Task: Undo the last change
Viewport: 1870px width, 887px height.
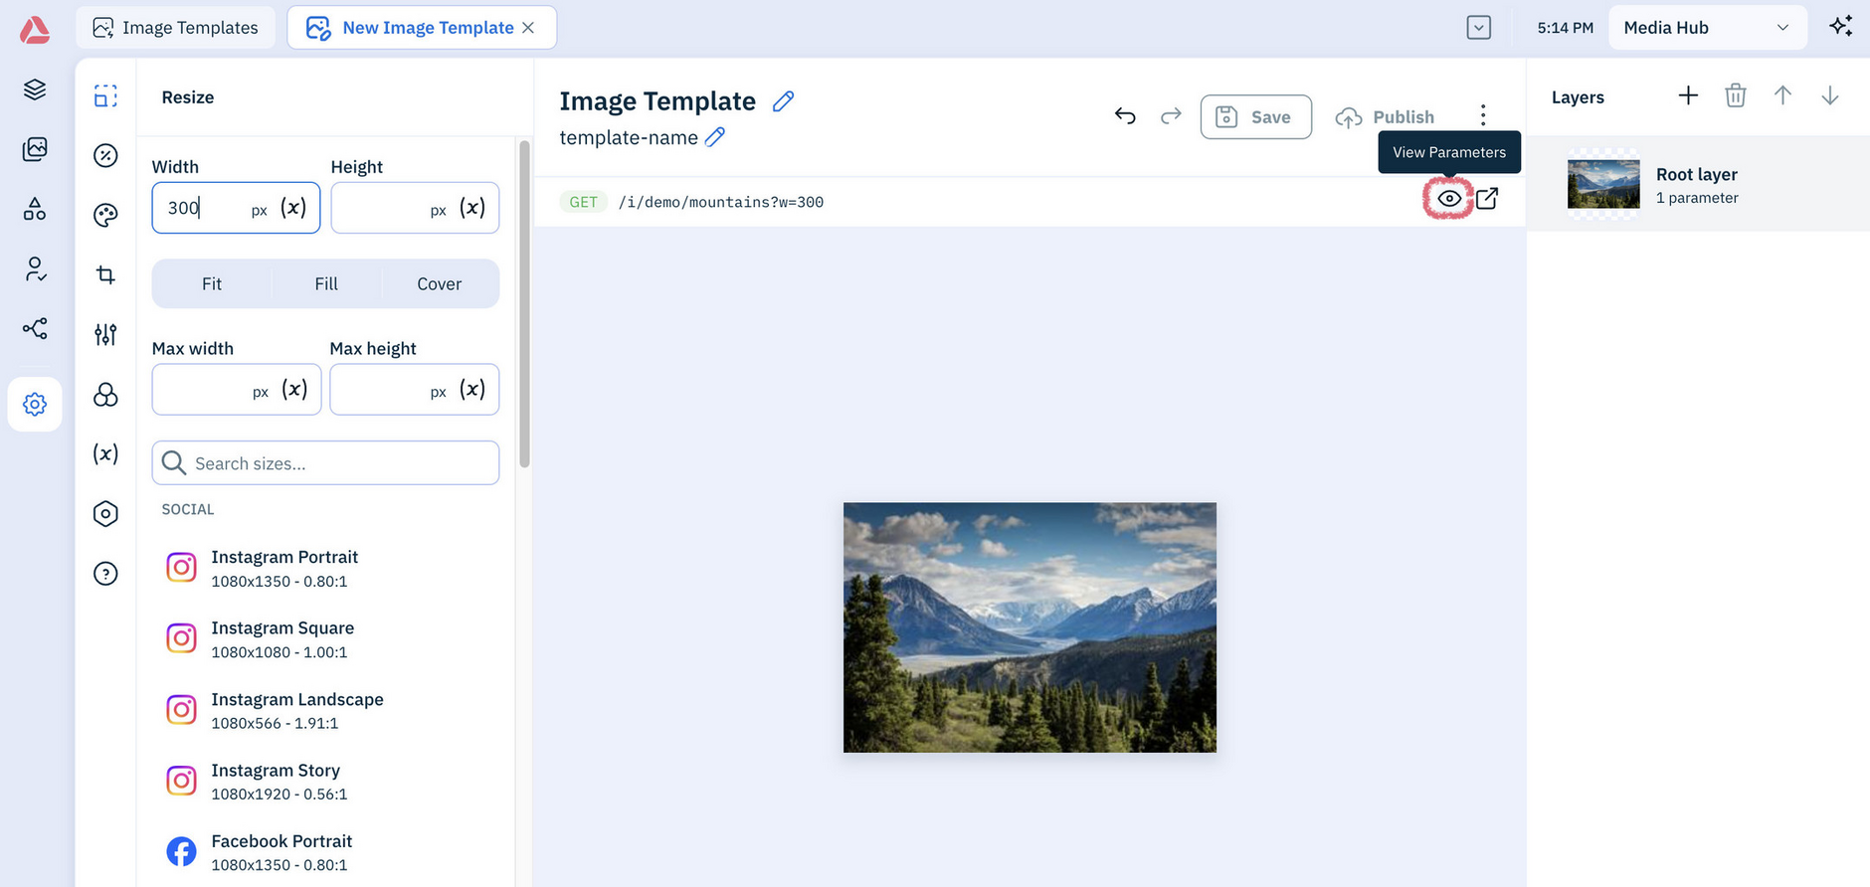Action: [1125, 116]
